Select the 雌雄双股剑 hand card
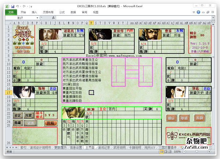The height and width of the screenshot is (159, 220). coord(87,131)
